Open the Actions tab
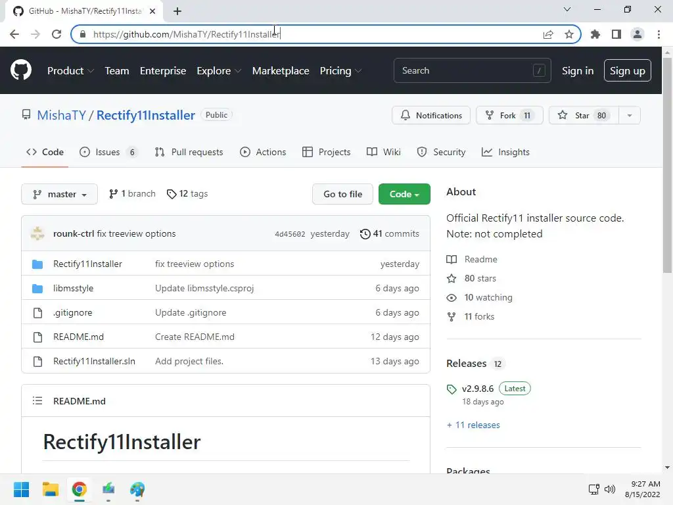673x505 pixels. [263, 152]
